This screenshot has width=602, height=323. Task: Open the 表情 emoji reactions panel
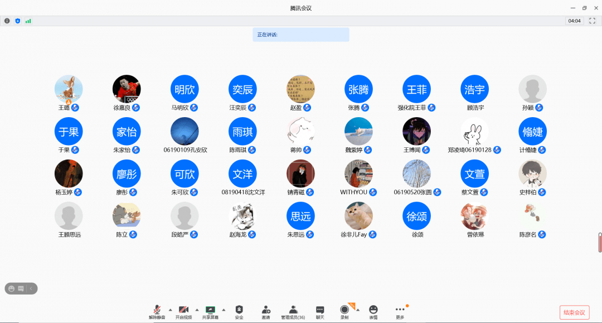[373, 310]
